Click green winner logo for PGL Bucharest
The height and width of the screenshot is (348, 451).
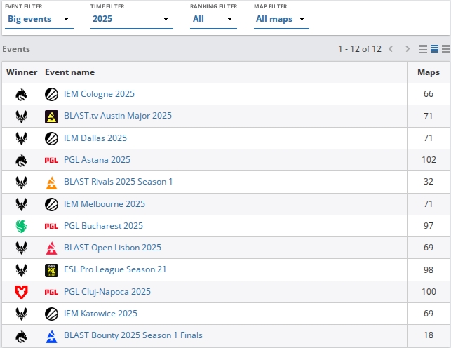pos(21,226)
